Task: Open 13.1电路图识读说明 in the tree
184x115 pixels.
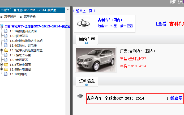Action: point(23,31)
